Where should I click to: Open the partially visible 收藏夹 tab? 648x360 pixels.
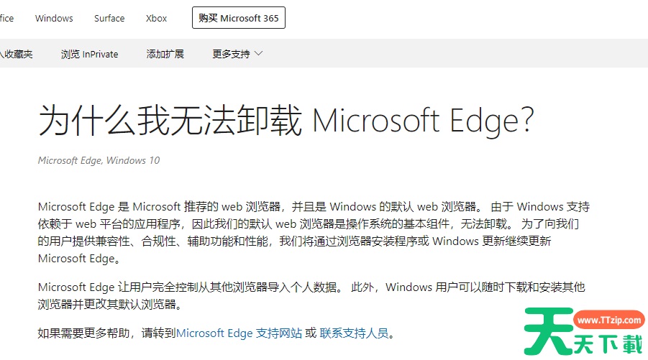(x=17, y=54)
